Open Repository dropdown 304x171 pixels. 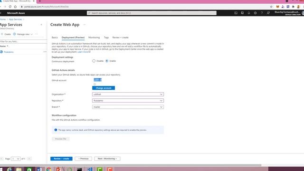click(128, 101)
